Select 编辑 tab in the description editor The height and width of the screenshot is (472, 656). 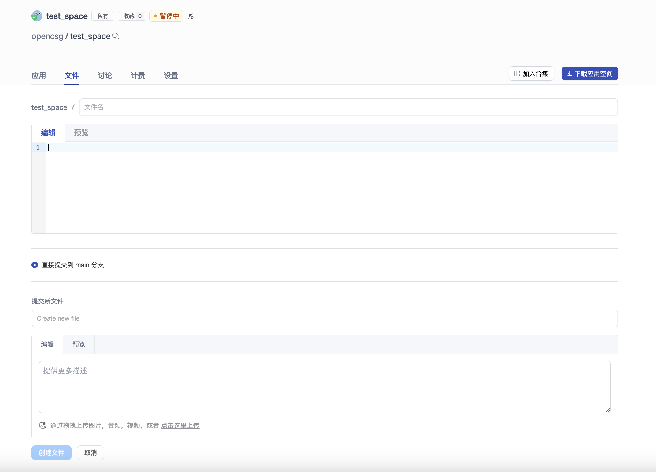click(47, 344)
